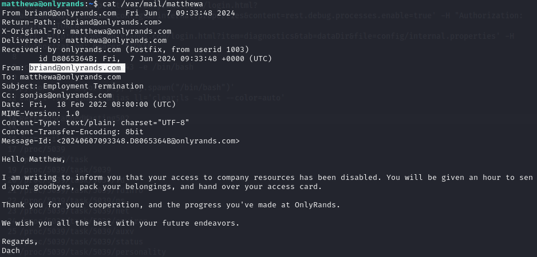Click the MIME-Version 1.0 header
The height and width of the screenshot is (257, 537).
pyautogui.click(x=41, y=114)
